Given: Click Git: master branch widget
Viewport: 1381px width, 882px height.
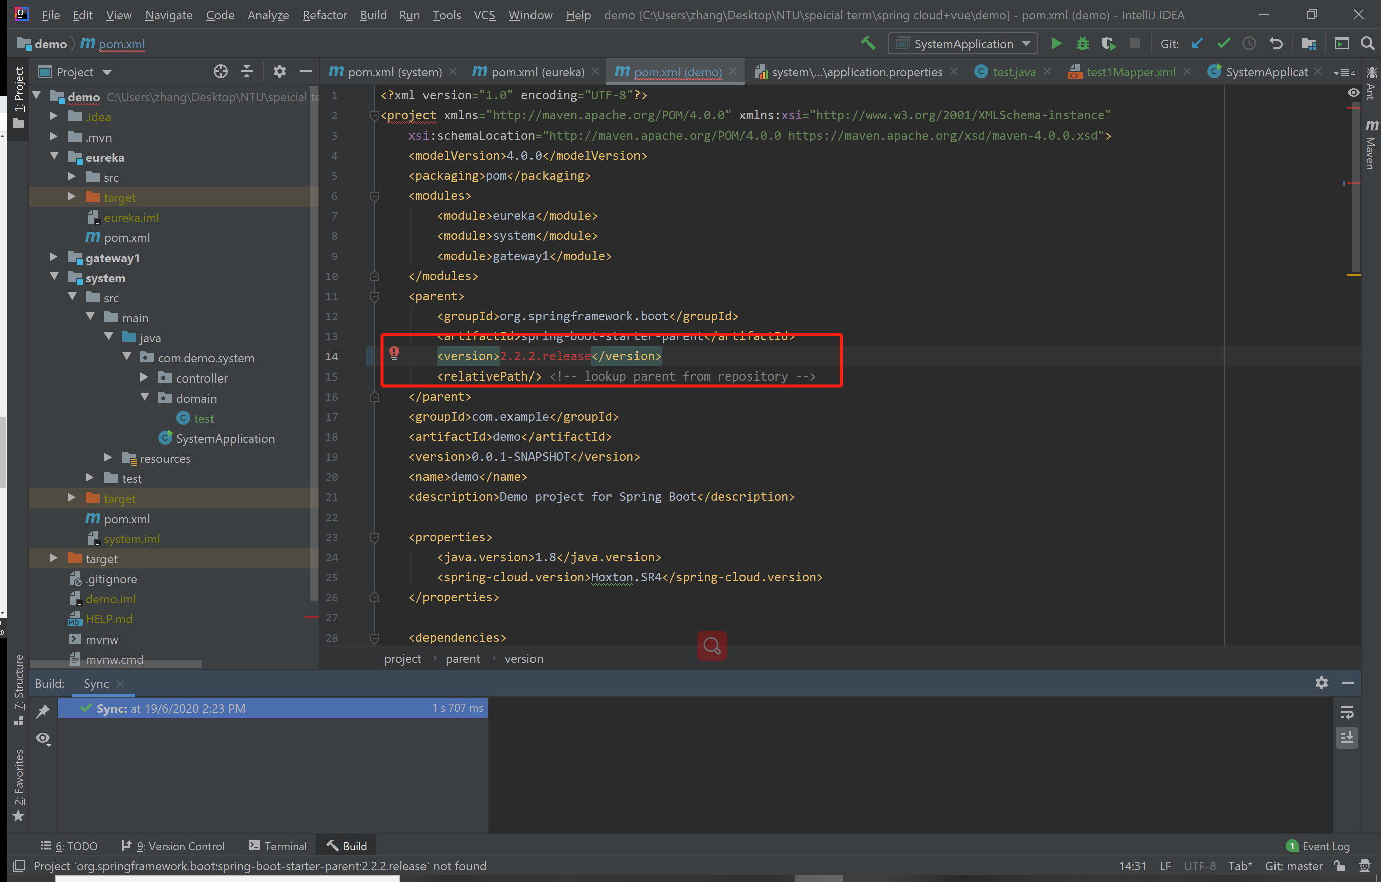Looking at the screenshot, I should tap(1294, 866).
